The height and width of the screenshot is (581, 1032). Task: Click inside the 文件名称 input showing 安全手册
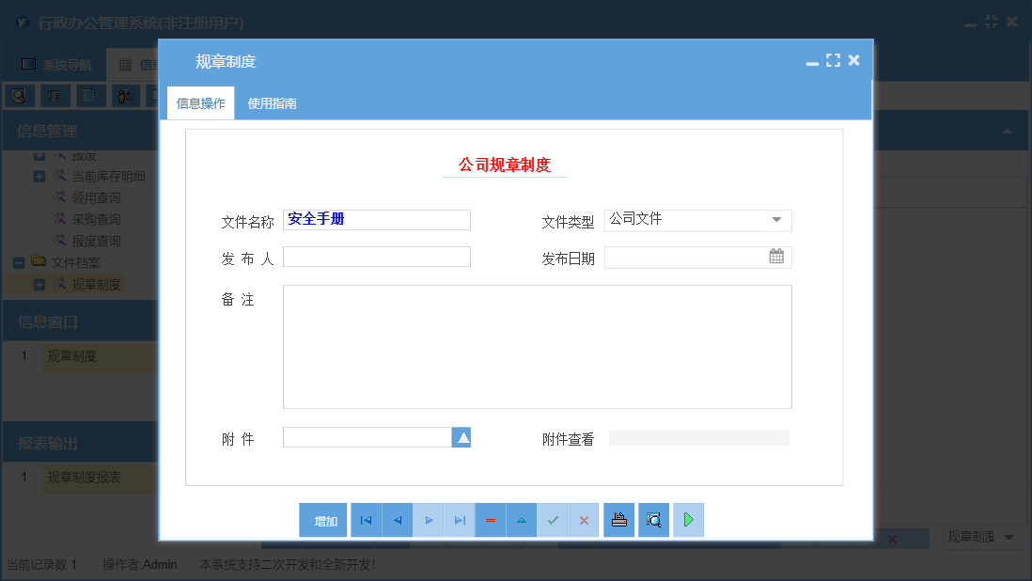pyautogui.click(x=376, y=219)
